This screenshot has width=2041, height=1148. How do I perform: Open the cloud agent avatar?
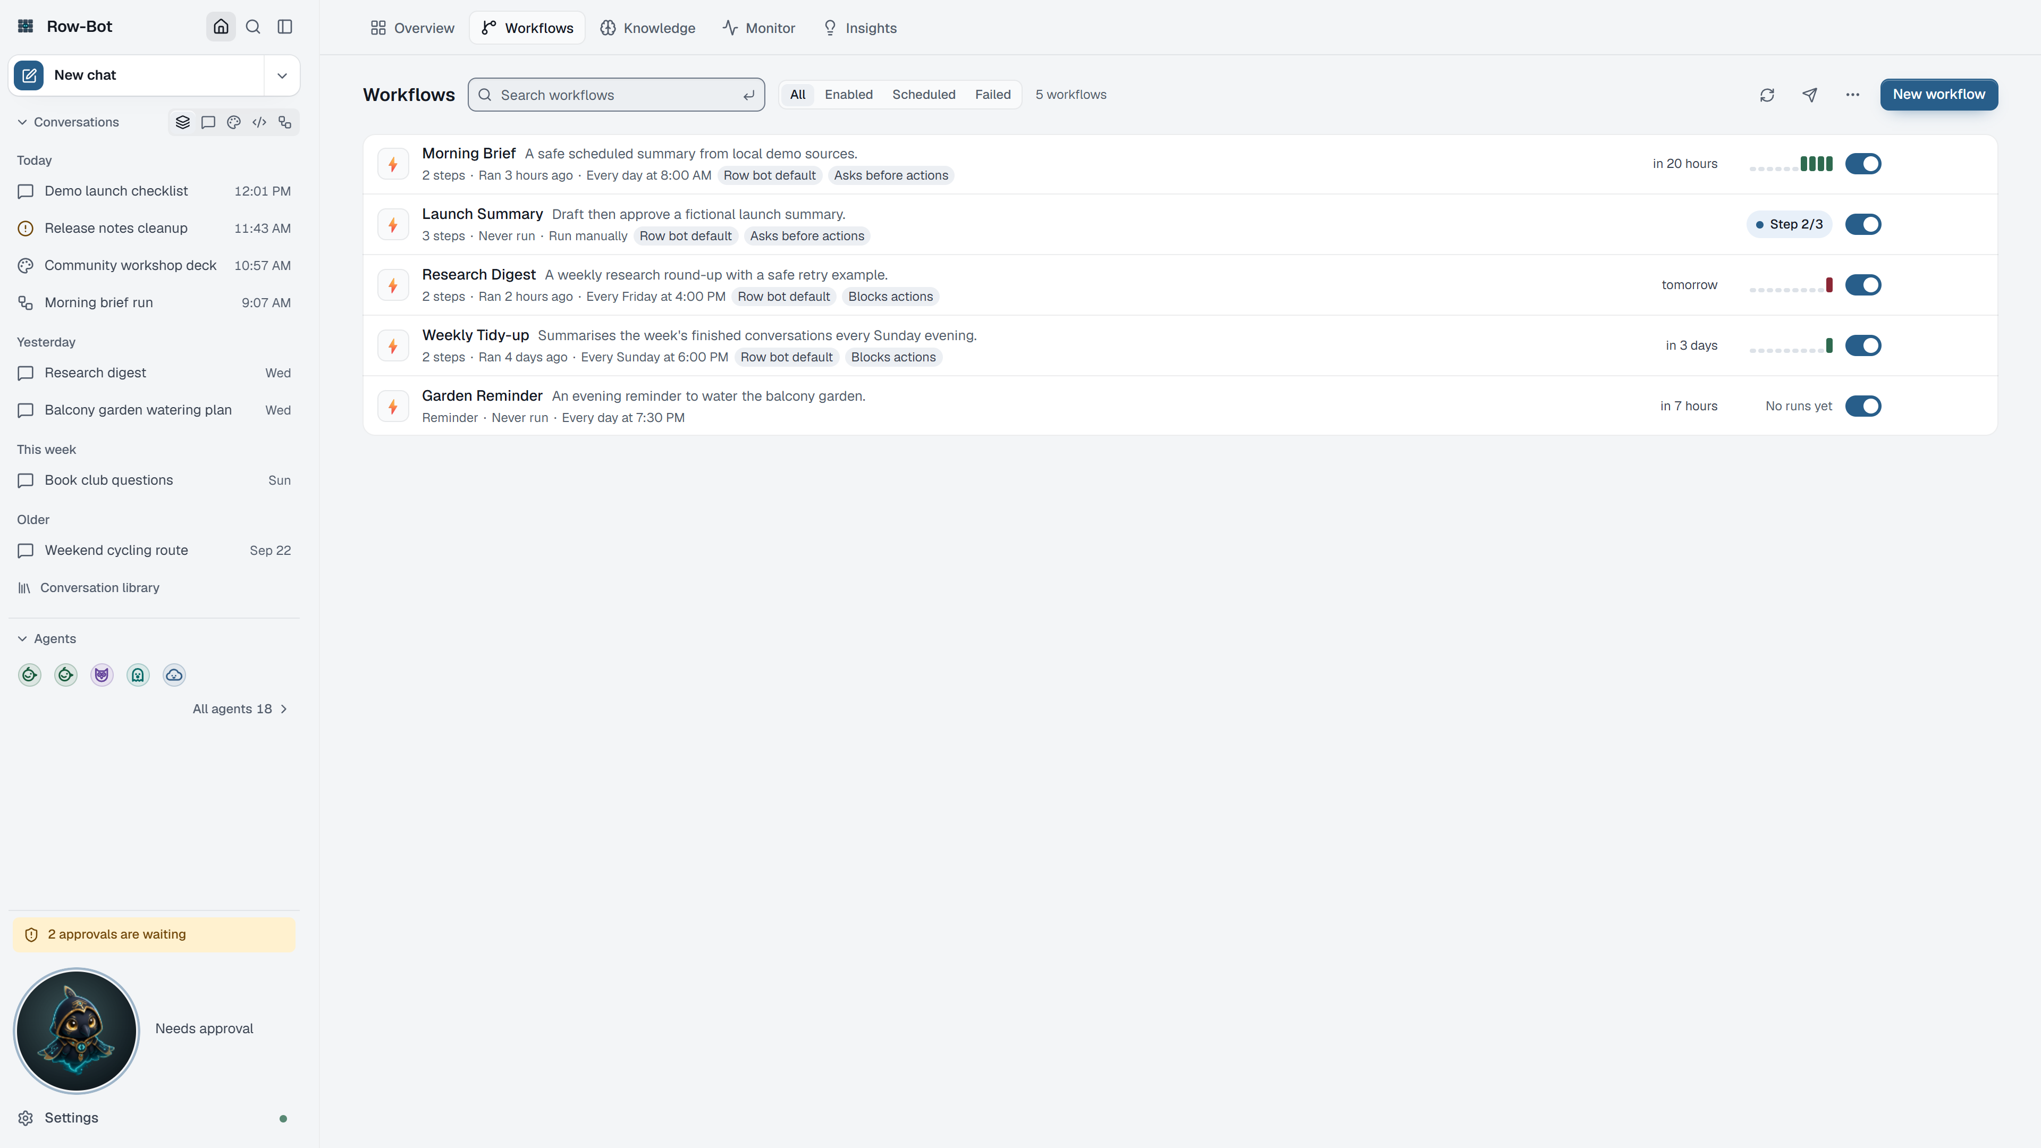(x=174, y=675)
